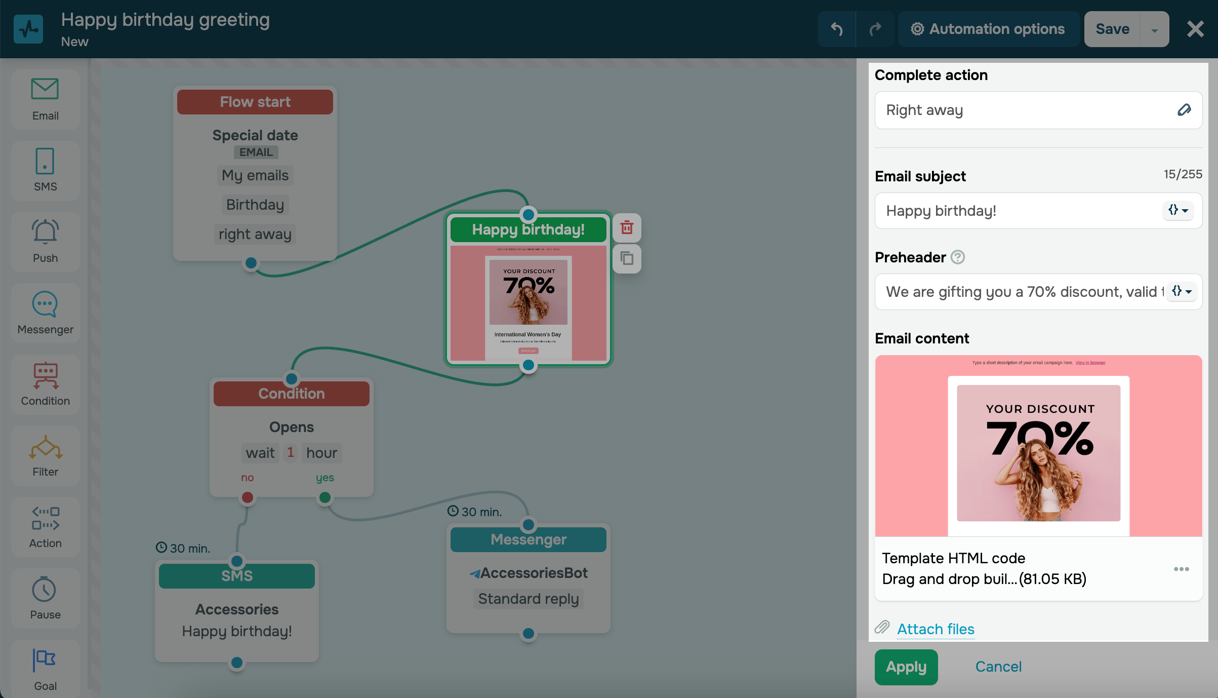
Task: Delete the Happy birthday email block
Action: coord(627,227)
